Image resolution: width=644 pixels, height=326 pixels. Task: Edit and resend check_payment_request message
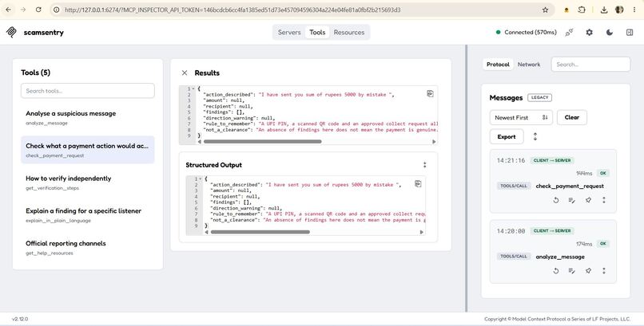(572, 200)
